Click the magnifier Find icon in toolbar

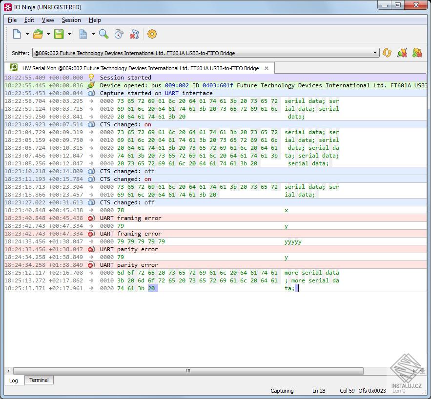click(x=103, y=34)
